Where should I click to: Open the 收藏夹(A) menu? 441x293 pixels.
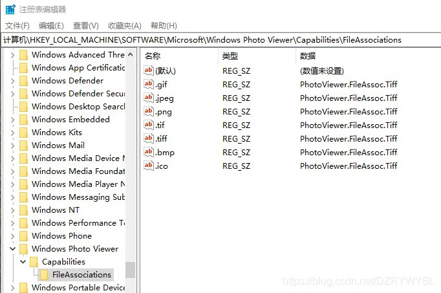(x=125, y=26)
